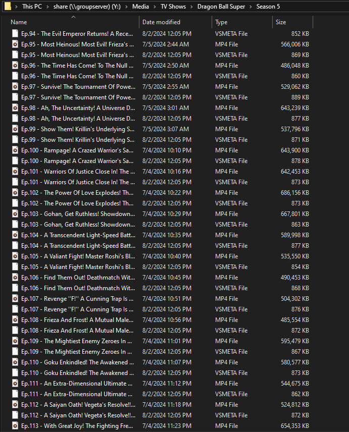Select the MP4 icon of Ep.100 Rampage
Viewport: 349px width, 432px height.
pos(15,150)
